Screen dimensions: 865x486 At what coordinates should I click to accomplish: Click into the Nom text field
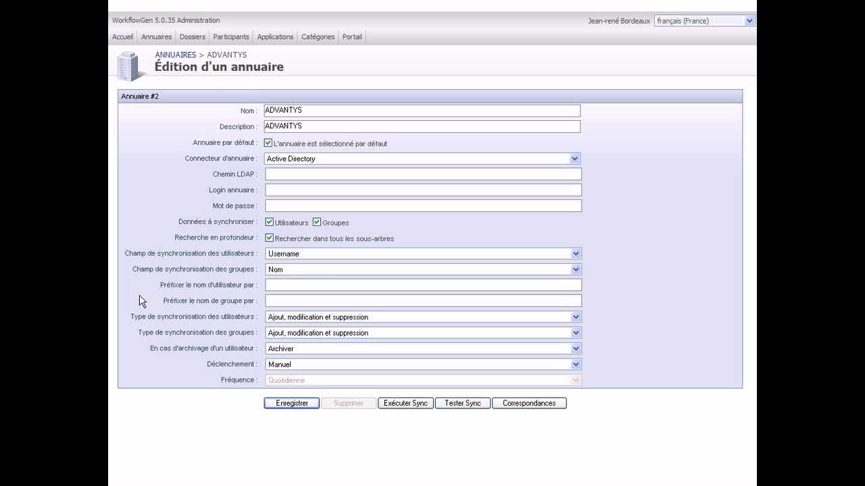[x=422, y=111]
